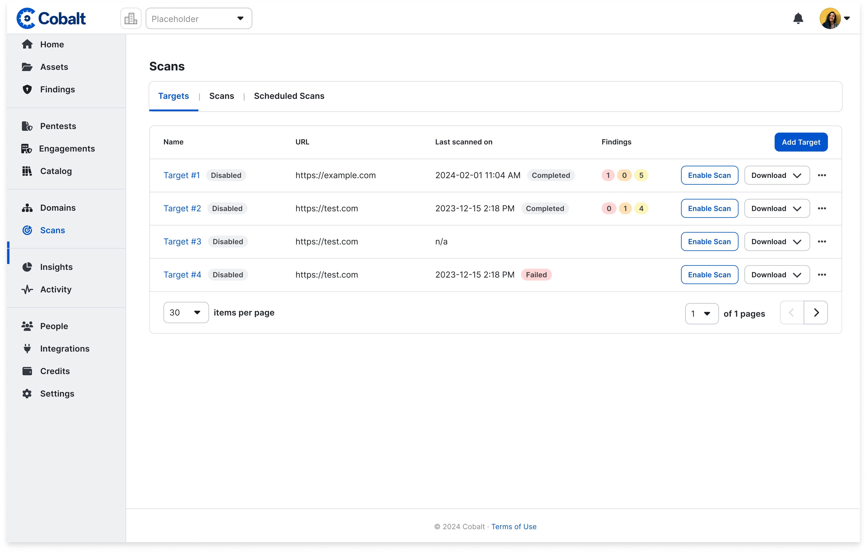Click the Findings shield icon
Screen dimensions: 867x554
(x=27, y=89)
